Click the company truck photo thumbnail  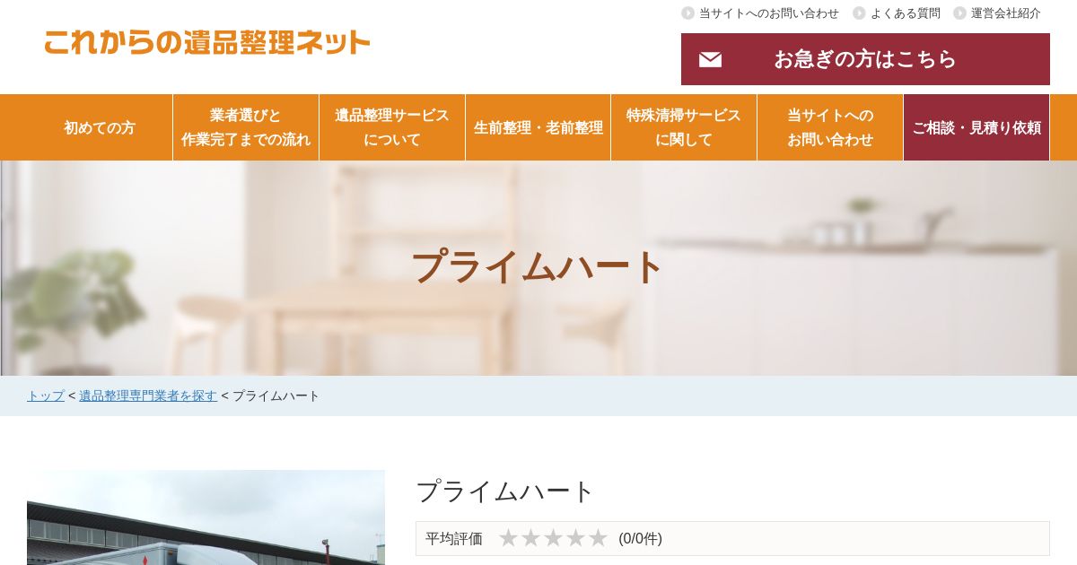pos(206,517)
